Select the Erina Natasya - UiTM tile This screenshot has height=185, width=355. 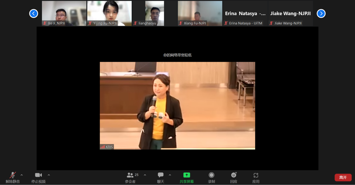click(x=245, y=13)
